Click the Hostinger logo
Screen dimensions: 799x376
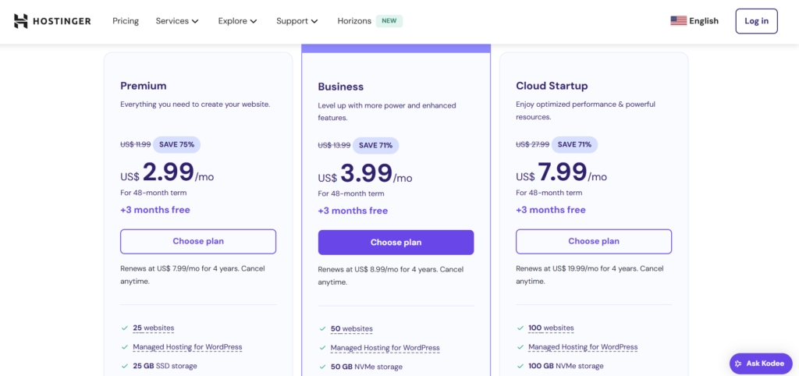[x=52, y=21]
